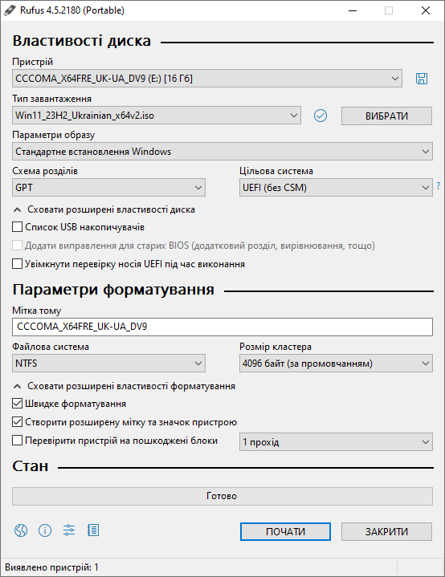Screen dimensions: 445x577
Task: Enable bad blocks check checkbox
Action: (x=18, y=440)
